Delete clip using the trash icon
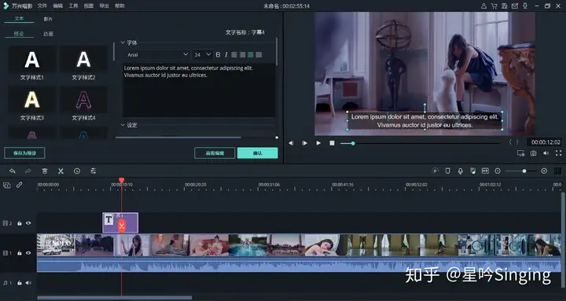Screen dimensions: 566x301 tap(44, 171)
